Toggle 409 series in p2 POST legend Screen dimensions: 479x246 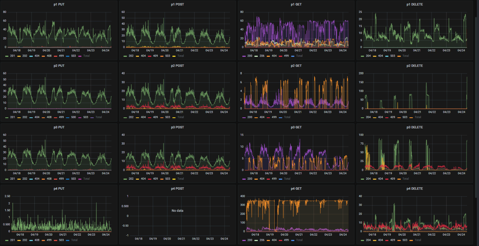tap(155, 117)
